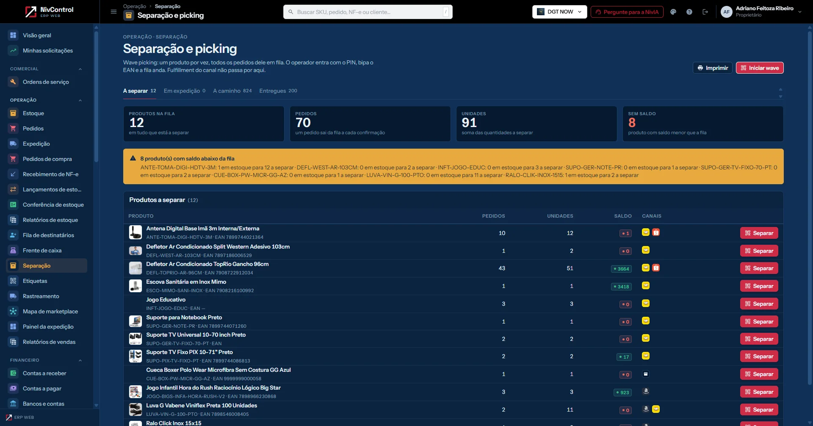813x426 pixels.
Task: Open Estoque from the sidebar
Action: (47, 113)
